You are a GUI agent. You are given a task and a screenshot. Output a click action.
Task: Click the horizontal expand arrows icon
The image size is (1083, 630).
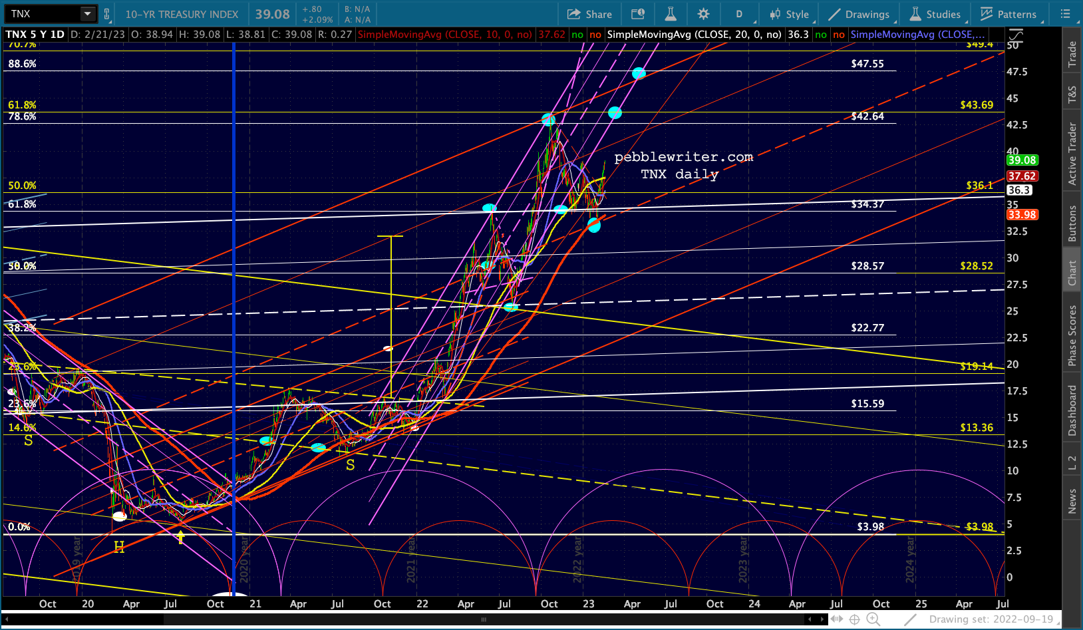[x=836, y=619]
